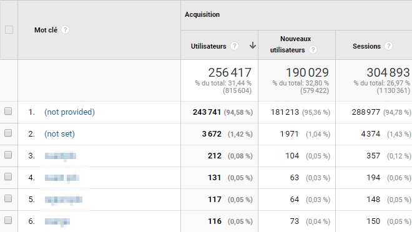Enable the checkbox on row 4

[x=8, y=176]
